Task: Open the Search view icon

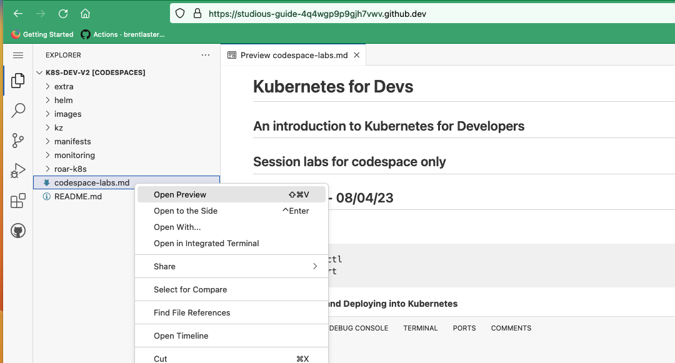Action: click(x=17, y=111)
